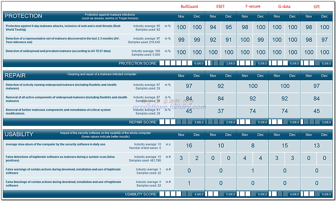Click ESET's repair detection value 92
Screen dimensions: 336x201
(x=221, y=86)
